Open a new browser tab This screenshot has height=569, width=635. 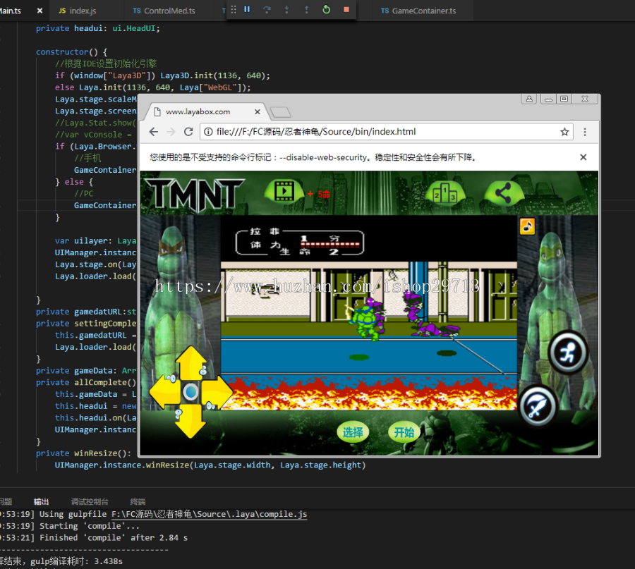[280, 112]
